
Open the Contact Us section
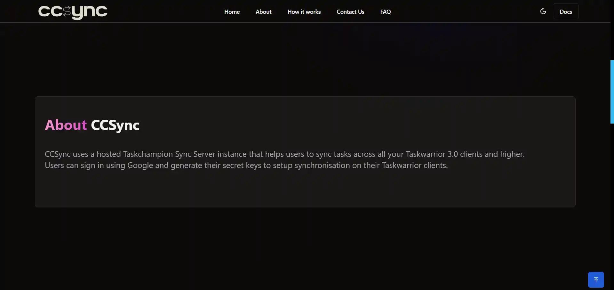pos(350,12)
